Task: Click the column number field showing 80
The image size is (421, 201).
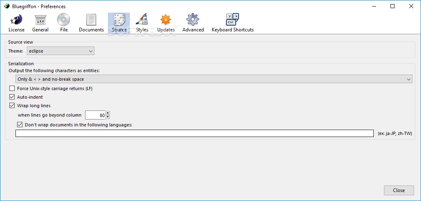Action: (95, 115)
